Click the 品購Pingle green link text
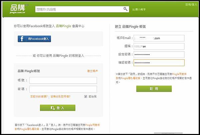The image size is (200, 135). [x=63, y=26]
